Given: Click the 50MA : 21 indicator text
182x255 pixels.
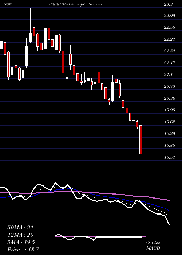Looking at the screenshot, I should (x=20, y=228).
